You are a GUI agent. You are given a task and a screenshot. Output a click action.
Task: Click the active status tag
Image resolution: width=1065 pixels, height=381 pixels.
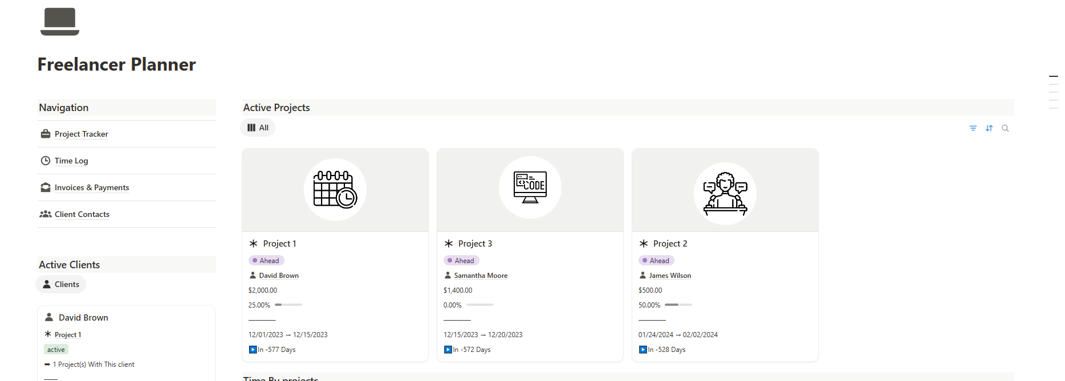click(x=56, y=350)
